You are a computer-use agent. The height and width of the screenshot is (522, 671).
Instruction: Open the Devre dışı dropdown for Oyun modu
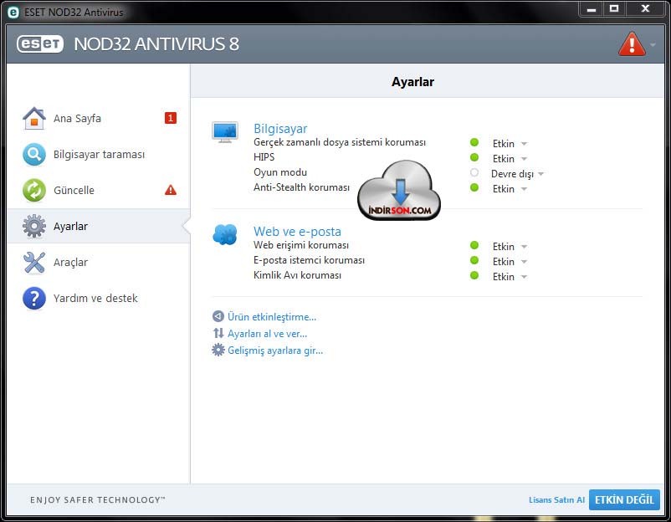pos(517,174)
